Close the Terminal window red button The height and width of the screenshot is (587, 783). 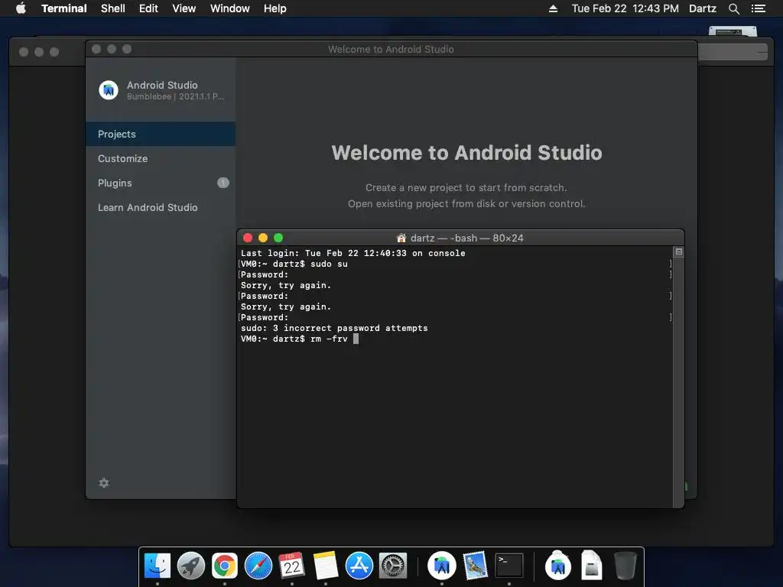tap(248, 238)
